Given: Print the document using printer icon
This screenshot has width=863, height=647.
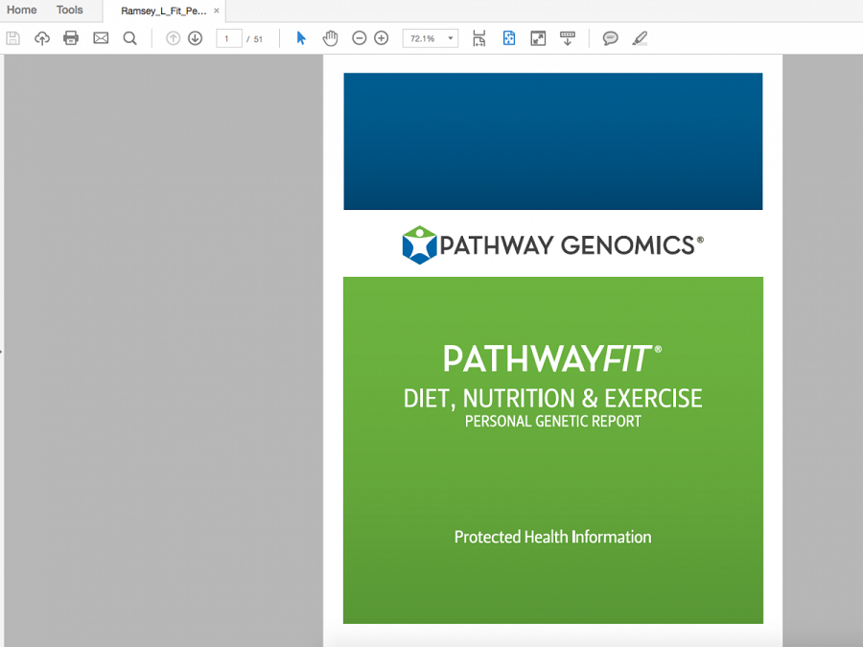Looking at the screenshot, I should pyautogui.click(x=71, y=38).
